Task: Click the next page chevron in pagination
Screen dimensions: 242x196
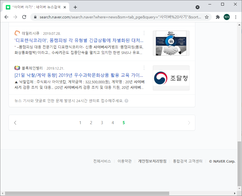Action: click(189, 123)
